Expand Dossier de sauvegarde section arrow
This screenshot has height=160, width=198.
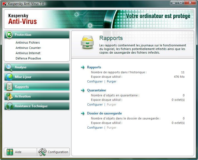coord(83,113)
